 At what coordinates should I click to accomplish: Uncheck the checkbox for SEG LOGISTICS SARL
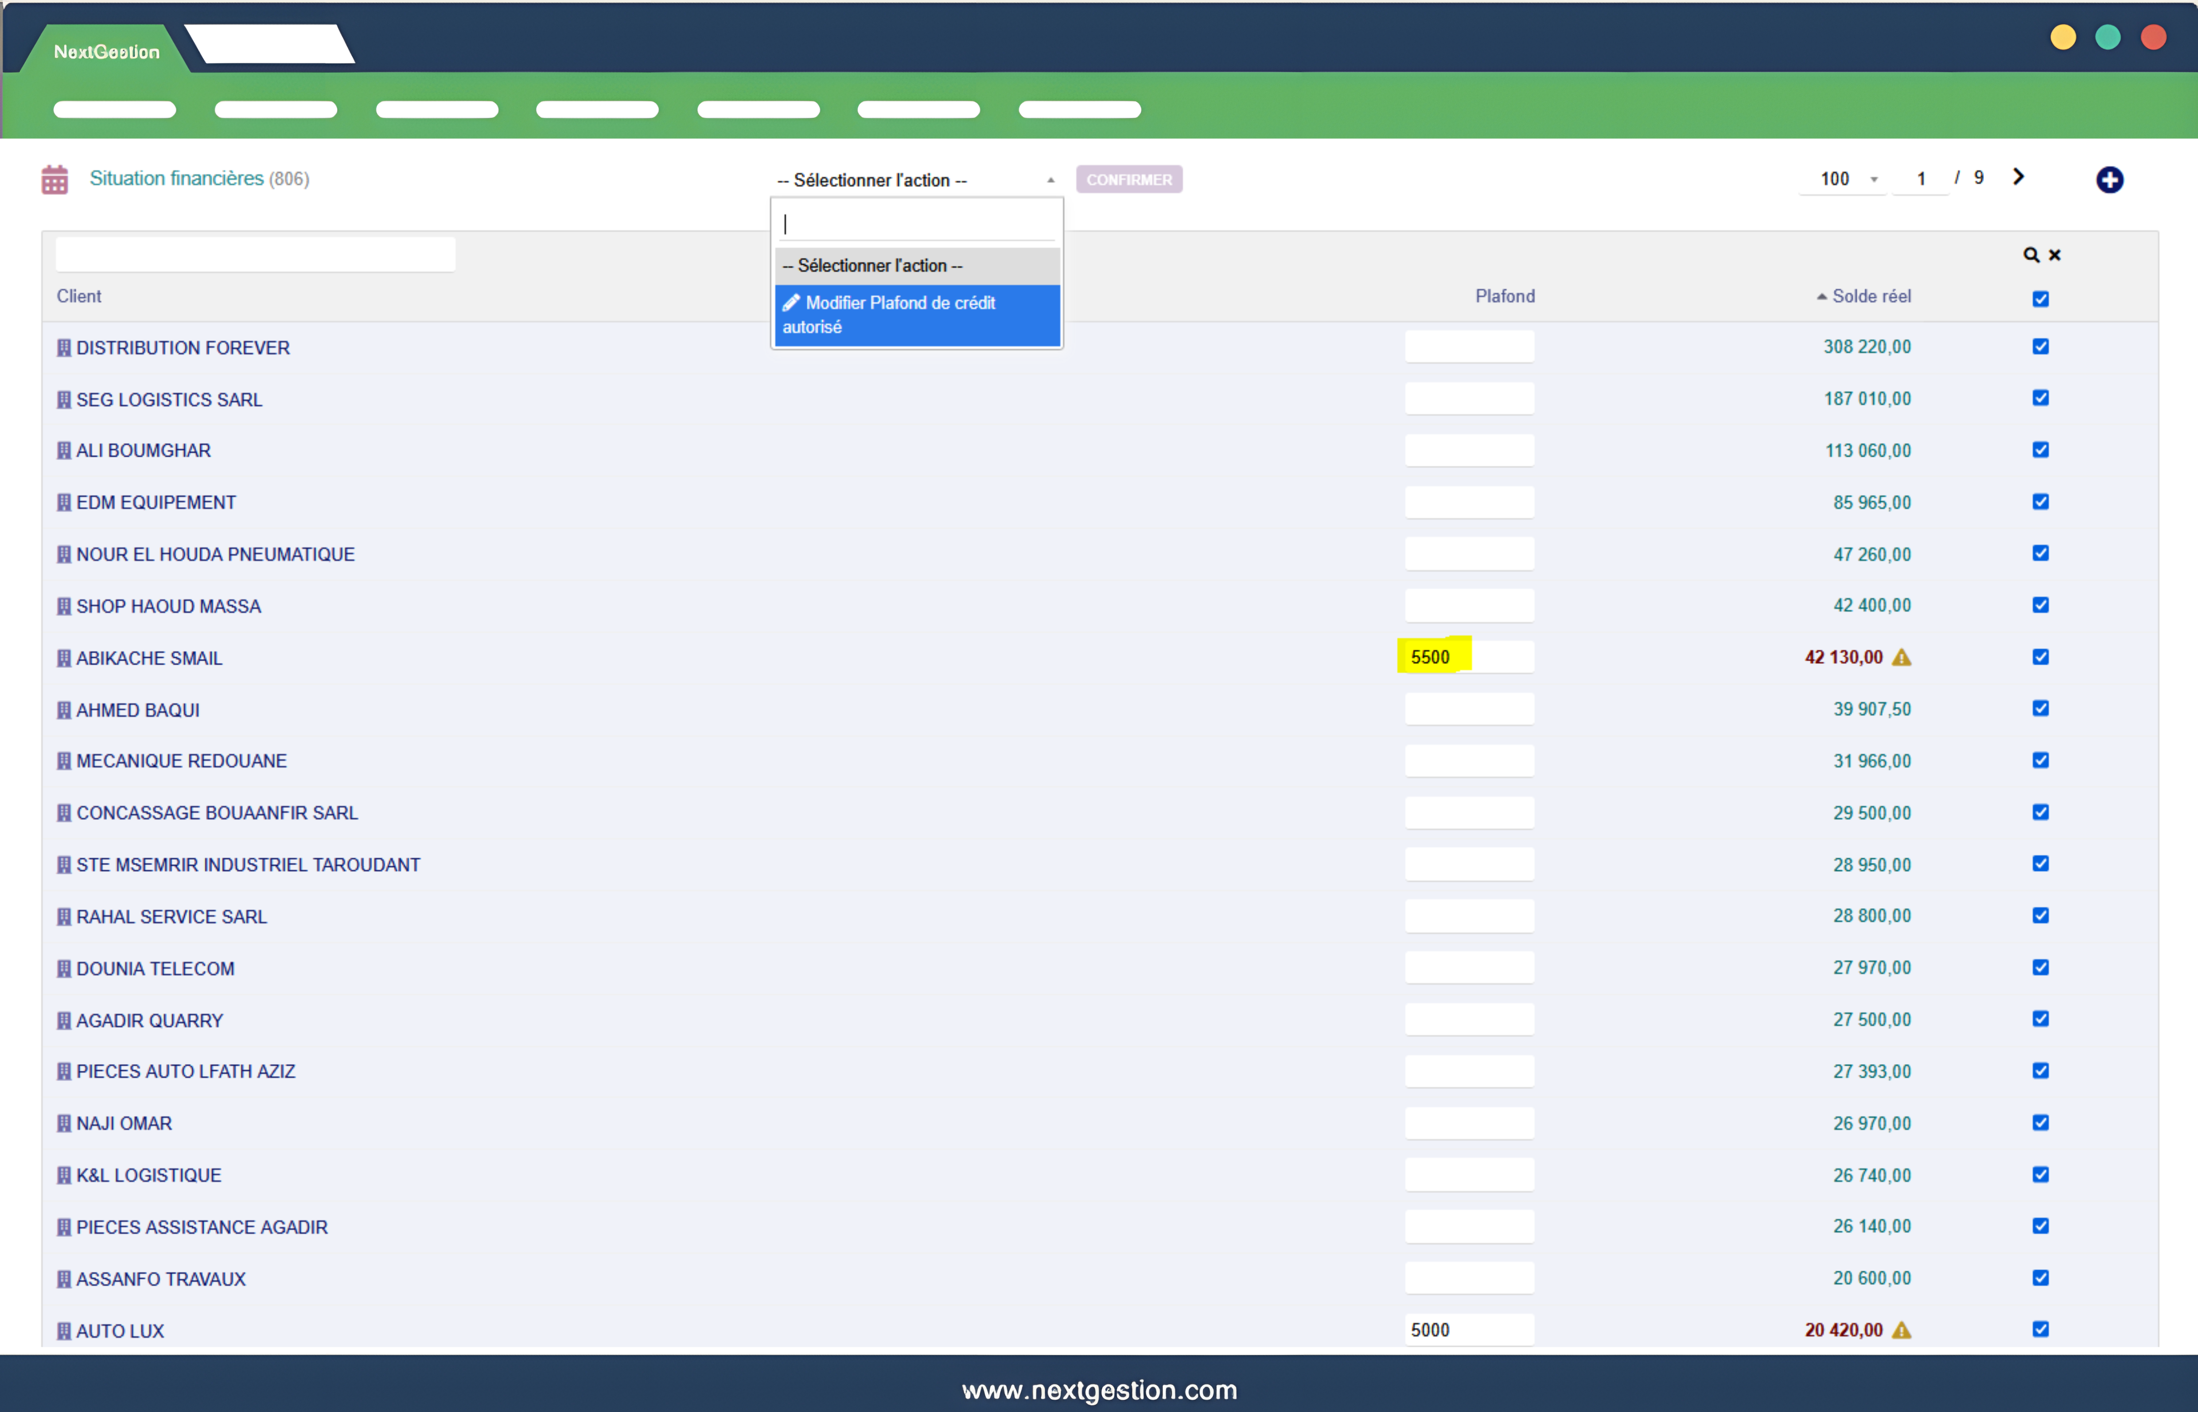(x=2040, y=398)
